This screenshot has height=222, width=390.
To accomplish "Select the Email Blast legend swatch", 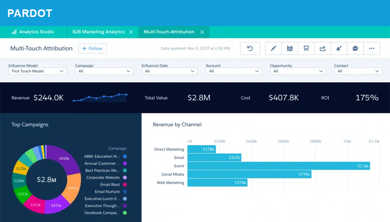I will (125, 184).
